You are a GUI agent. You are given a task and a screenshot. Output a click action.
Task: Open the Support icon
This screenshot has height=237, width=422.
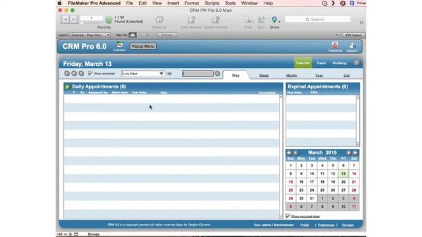tap(352, 47)
